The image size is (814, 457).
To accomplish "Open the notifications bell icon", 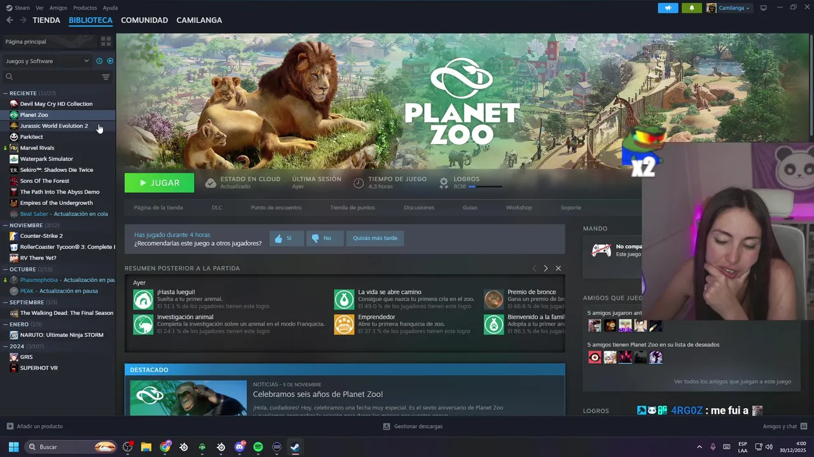I will point(692,8).
